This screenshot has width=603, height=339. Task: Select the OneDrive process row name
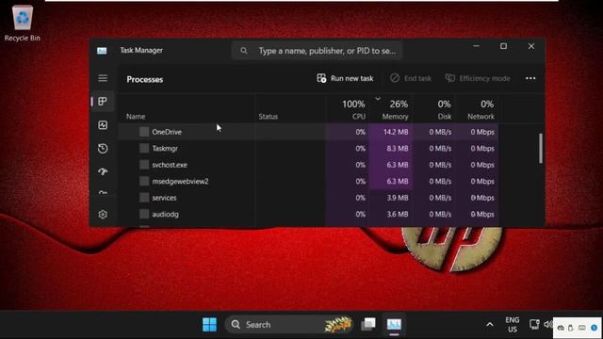167,132
